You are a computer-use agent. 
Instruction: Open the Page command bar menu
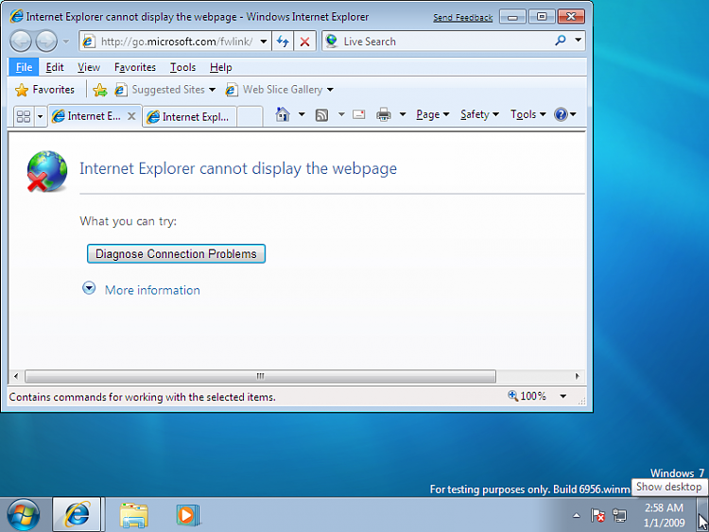(432, 114)
